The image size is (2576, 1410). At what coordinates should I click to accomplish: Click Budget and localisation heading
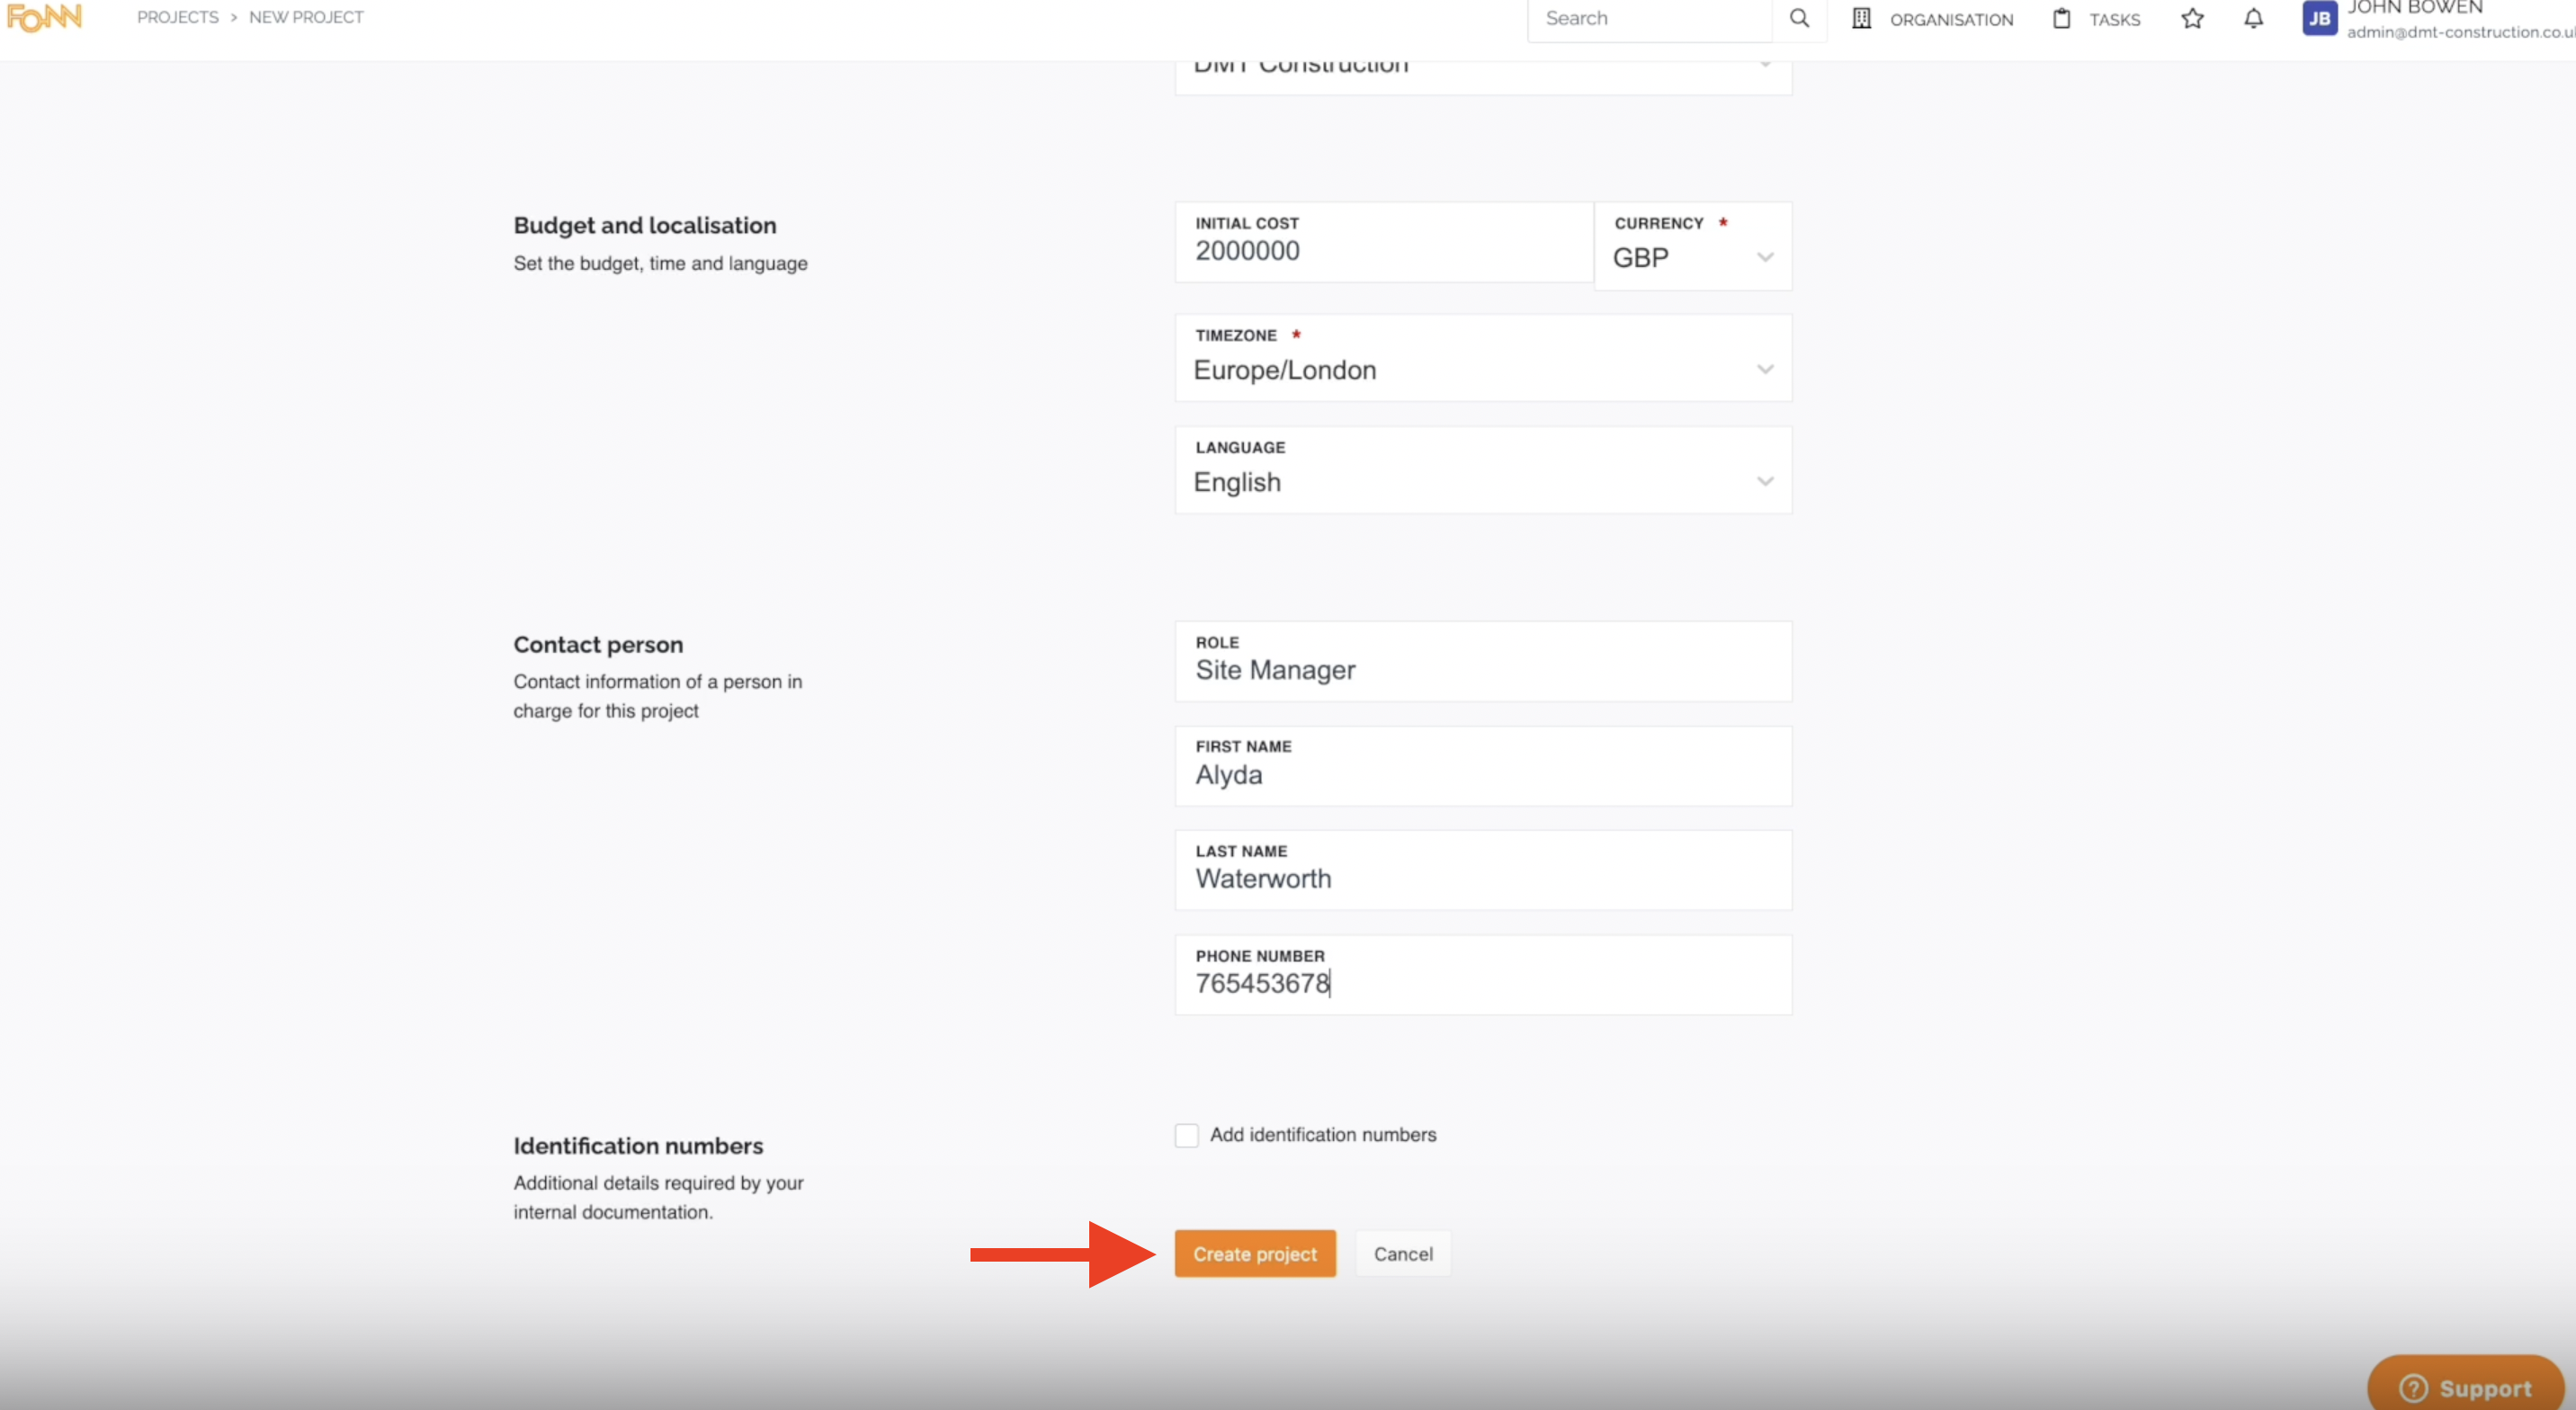645,225
